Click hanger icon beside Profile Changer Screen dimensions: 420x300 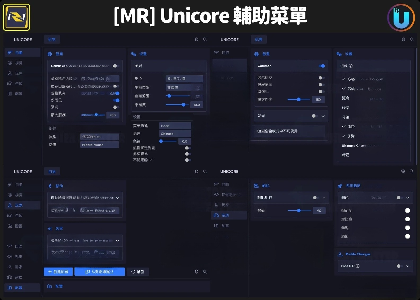point(340,254)
